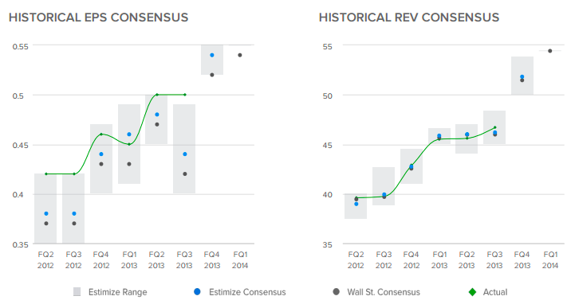Toggle the Estimize Range legend label
The width and height of the screenshot is (571, 304).
pos(117,292)
